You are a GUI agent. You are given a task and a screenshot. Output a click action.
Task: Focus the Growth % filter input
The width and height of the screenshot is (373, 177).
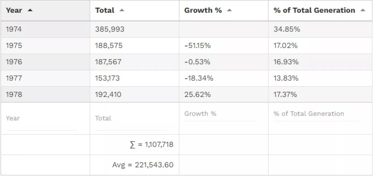tap(220, 114)
